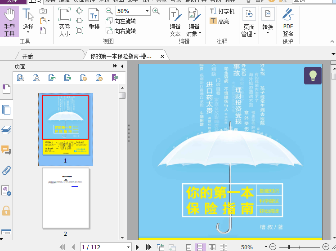Click the PDF签名 sign button
Viewport: 336px width, 251px height.
288,22
